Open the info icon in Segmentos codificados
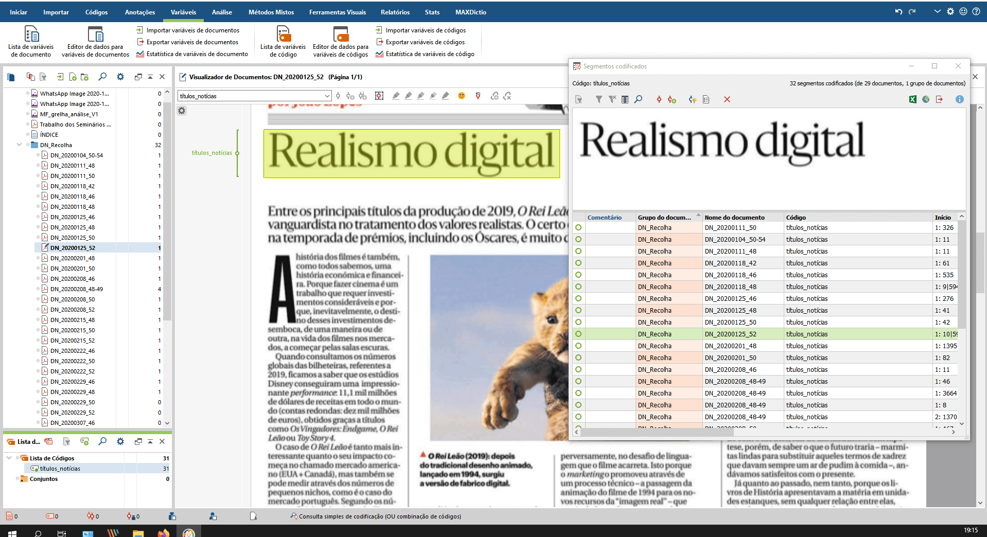This screenshot has width=987, height=537. pos(960,99)
